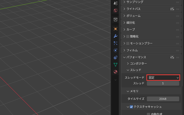Enable the モーションブラー checkbox
The height and width of the screenshot is (115, 184).
[x=128, y=43]
